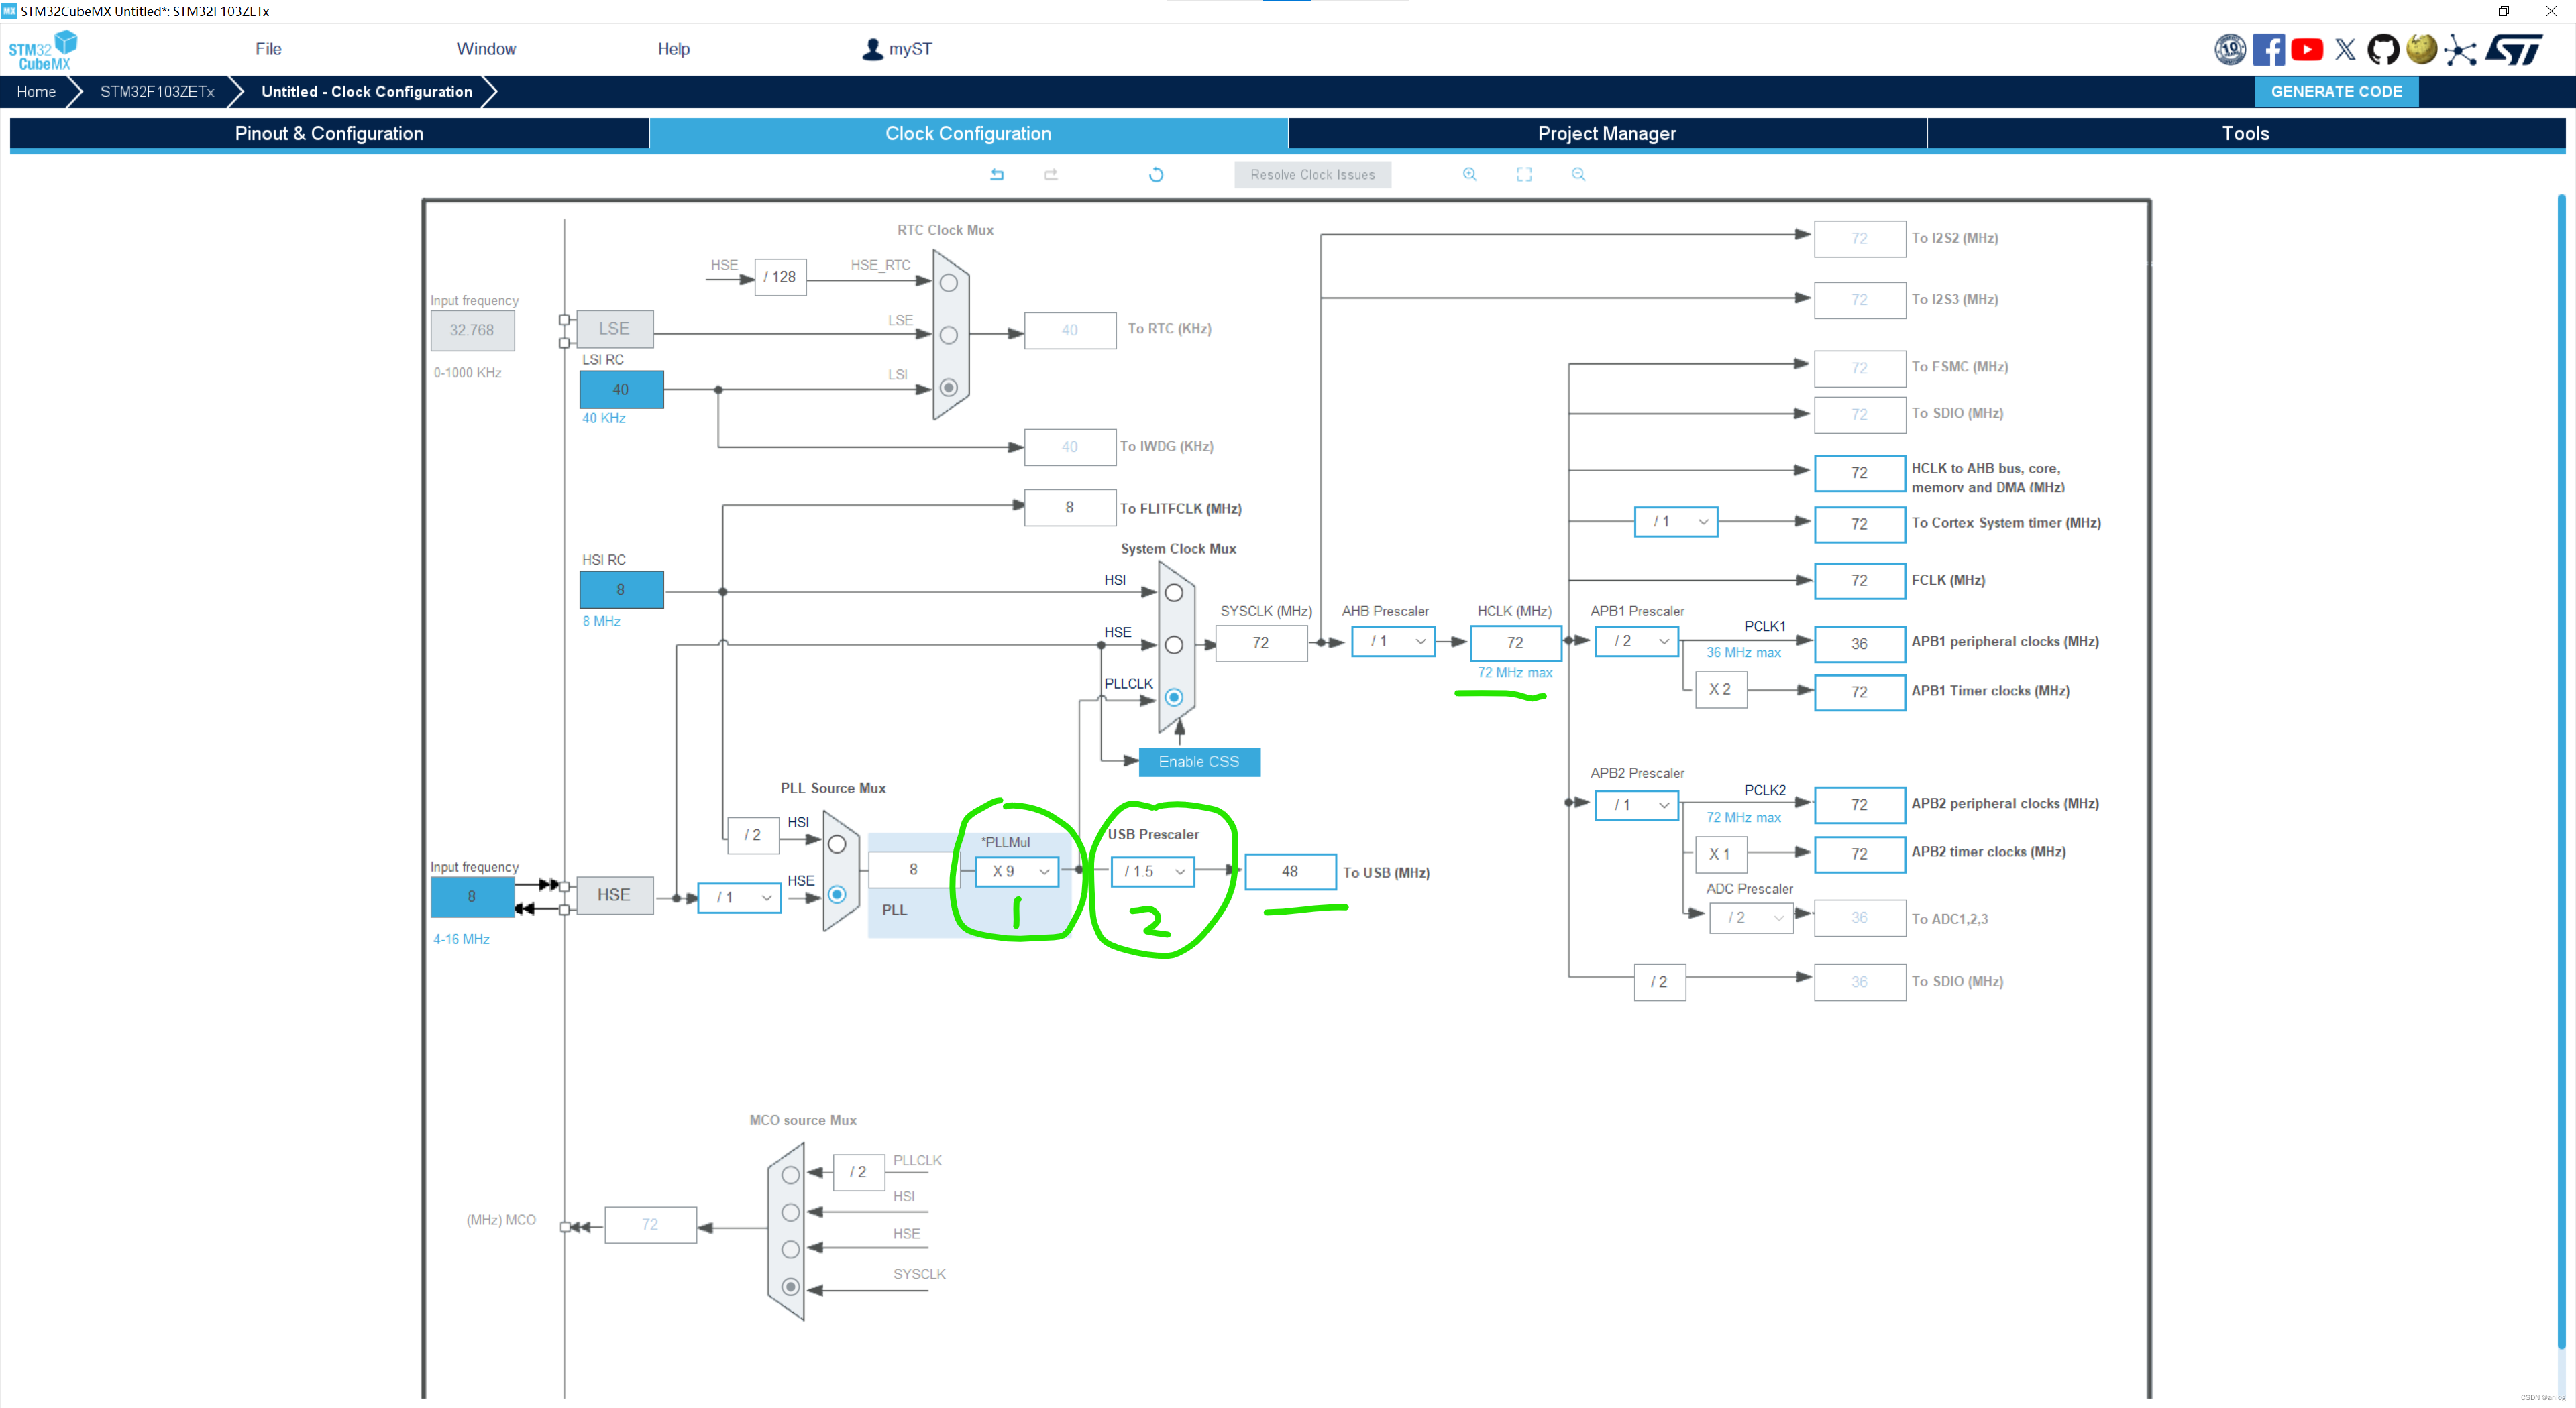
Task: Open the APB2 Prescaler / 1 dropdown
Action: [1637, 805]
